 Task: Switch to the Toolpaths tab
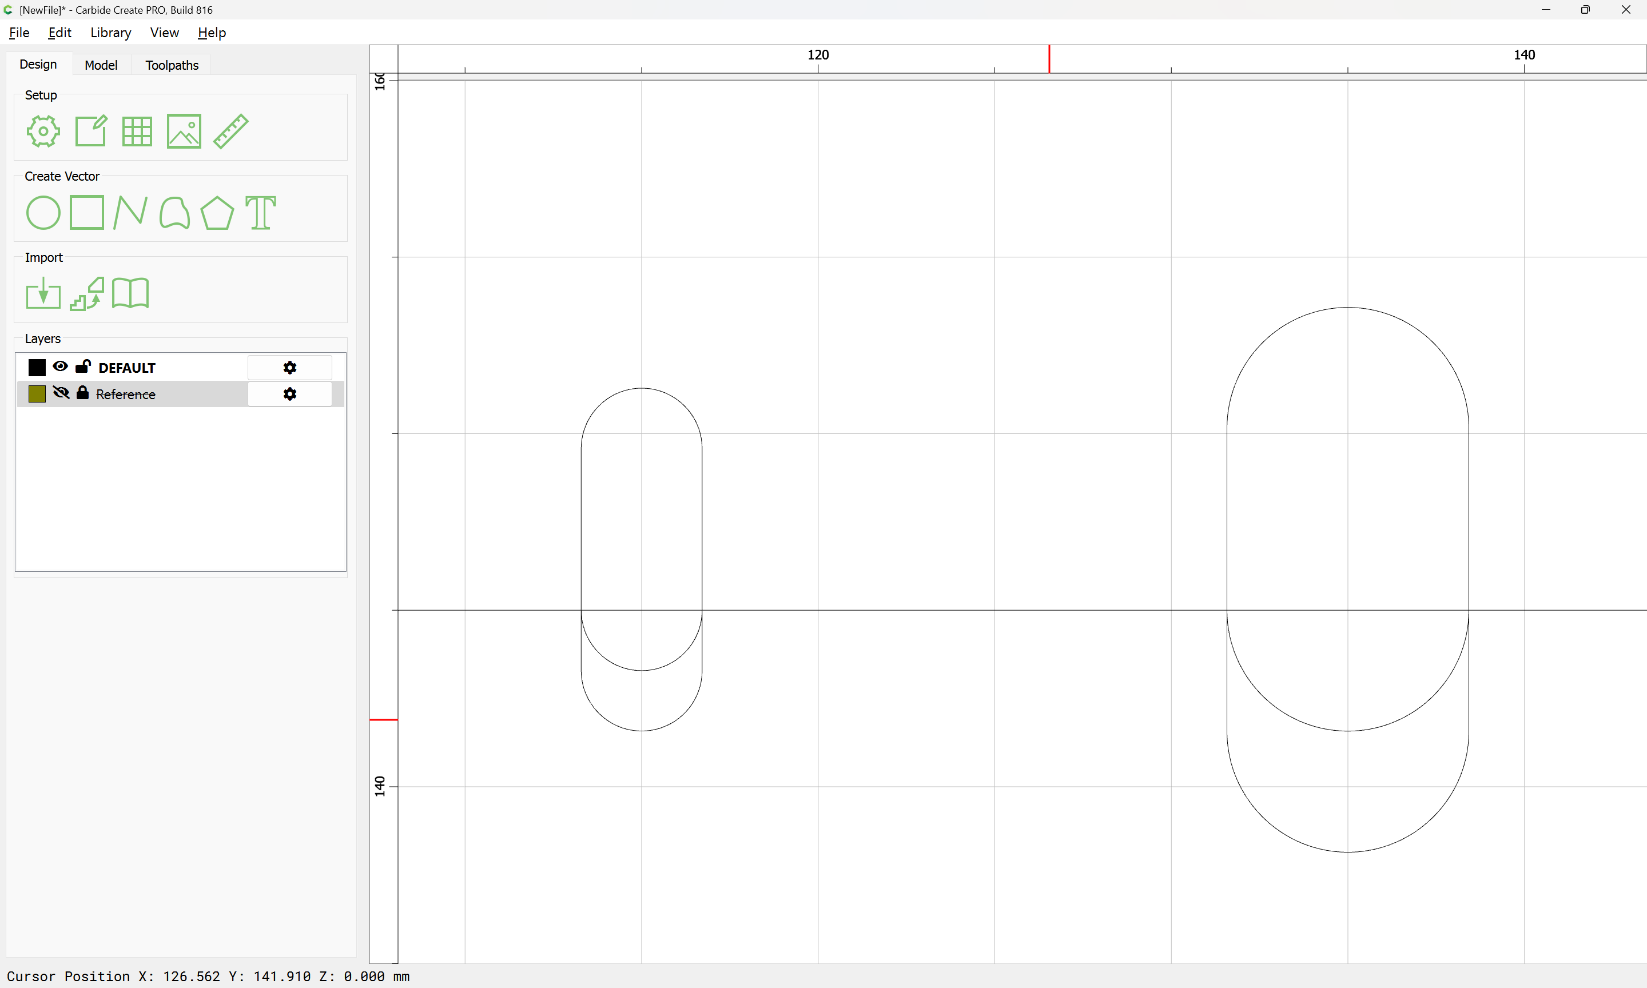tap(172, 65)
